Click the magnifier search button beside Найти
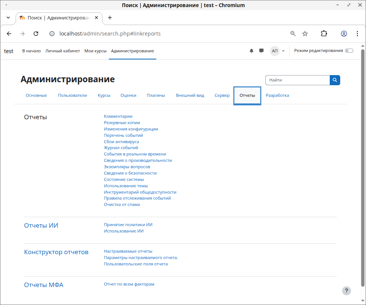The image size is (366, 305). tap(335, 80)
